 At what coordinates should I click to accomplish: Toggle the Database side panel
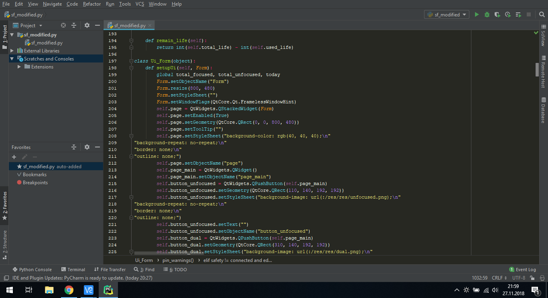tap(544, 110)
